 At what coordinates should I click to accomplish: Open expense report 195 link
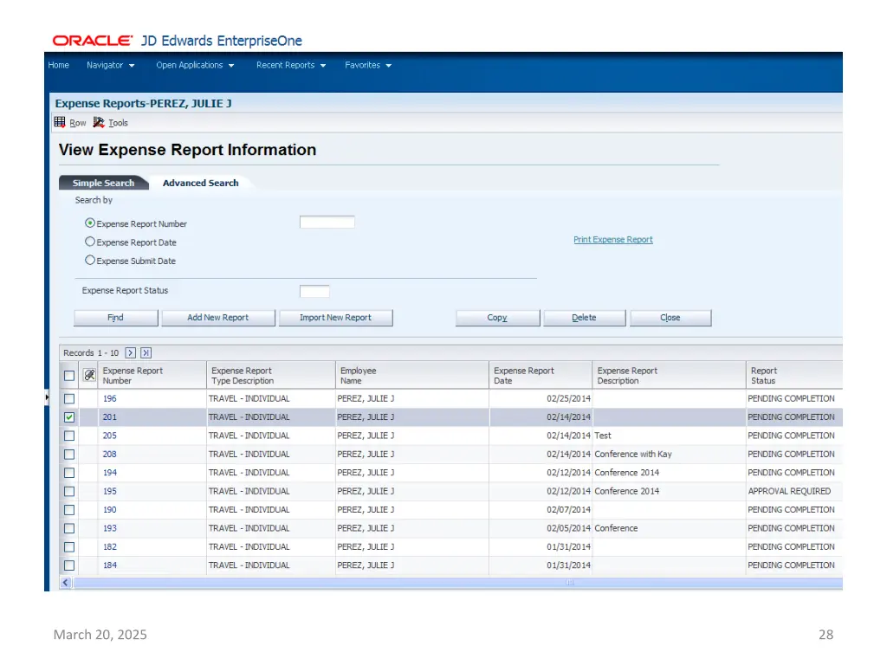point(110,492)
